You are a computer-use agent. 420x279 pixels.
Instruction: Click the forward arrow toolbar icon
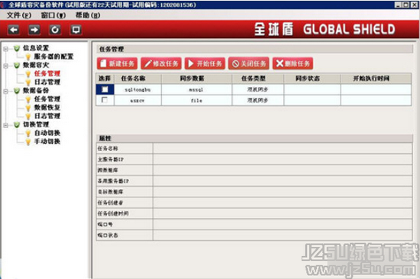pyautogui.click(x=34, y=30)
